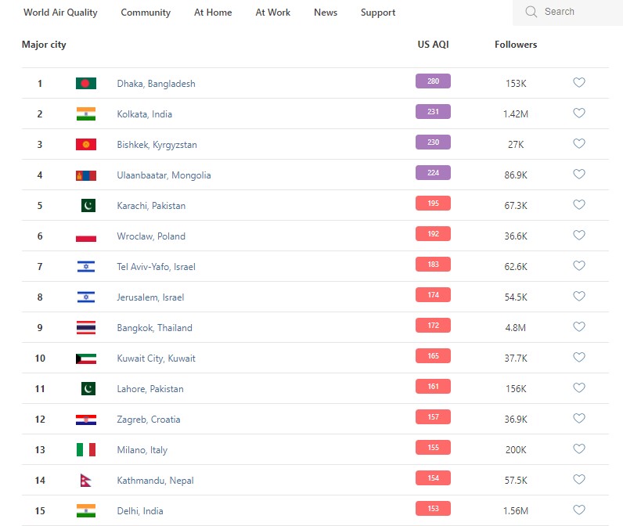Click the purple 280 AQI badge

click(433, 81)
